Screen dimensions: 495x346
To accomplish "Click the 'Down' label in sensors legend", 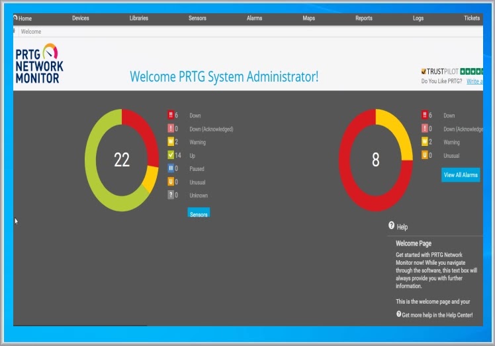I will (x=195, y=116).
